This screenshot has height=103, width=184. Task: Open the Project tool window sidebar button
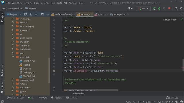click(x=2, y=18)
